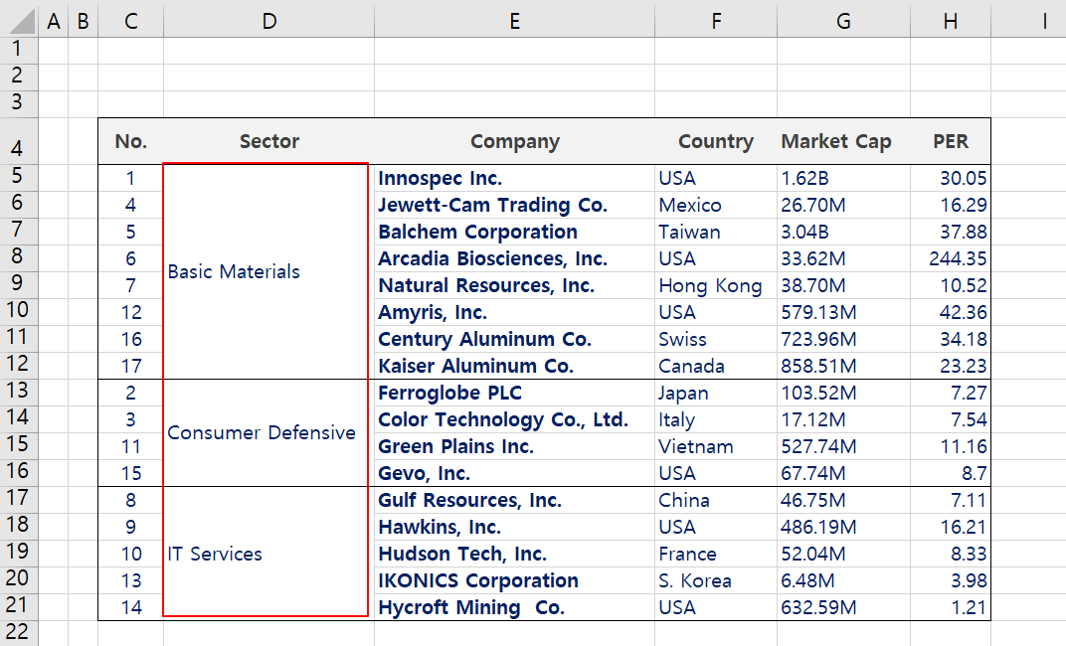The height and width of the screenshot is (646, 1066).
Task: Click the Taiwan country cell
Action: pyautogui.click(x=716, y=232)
